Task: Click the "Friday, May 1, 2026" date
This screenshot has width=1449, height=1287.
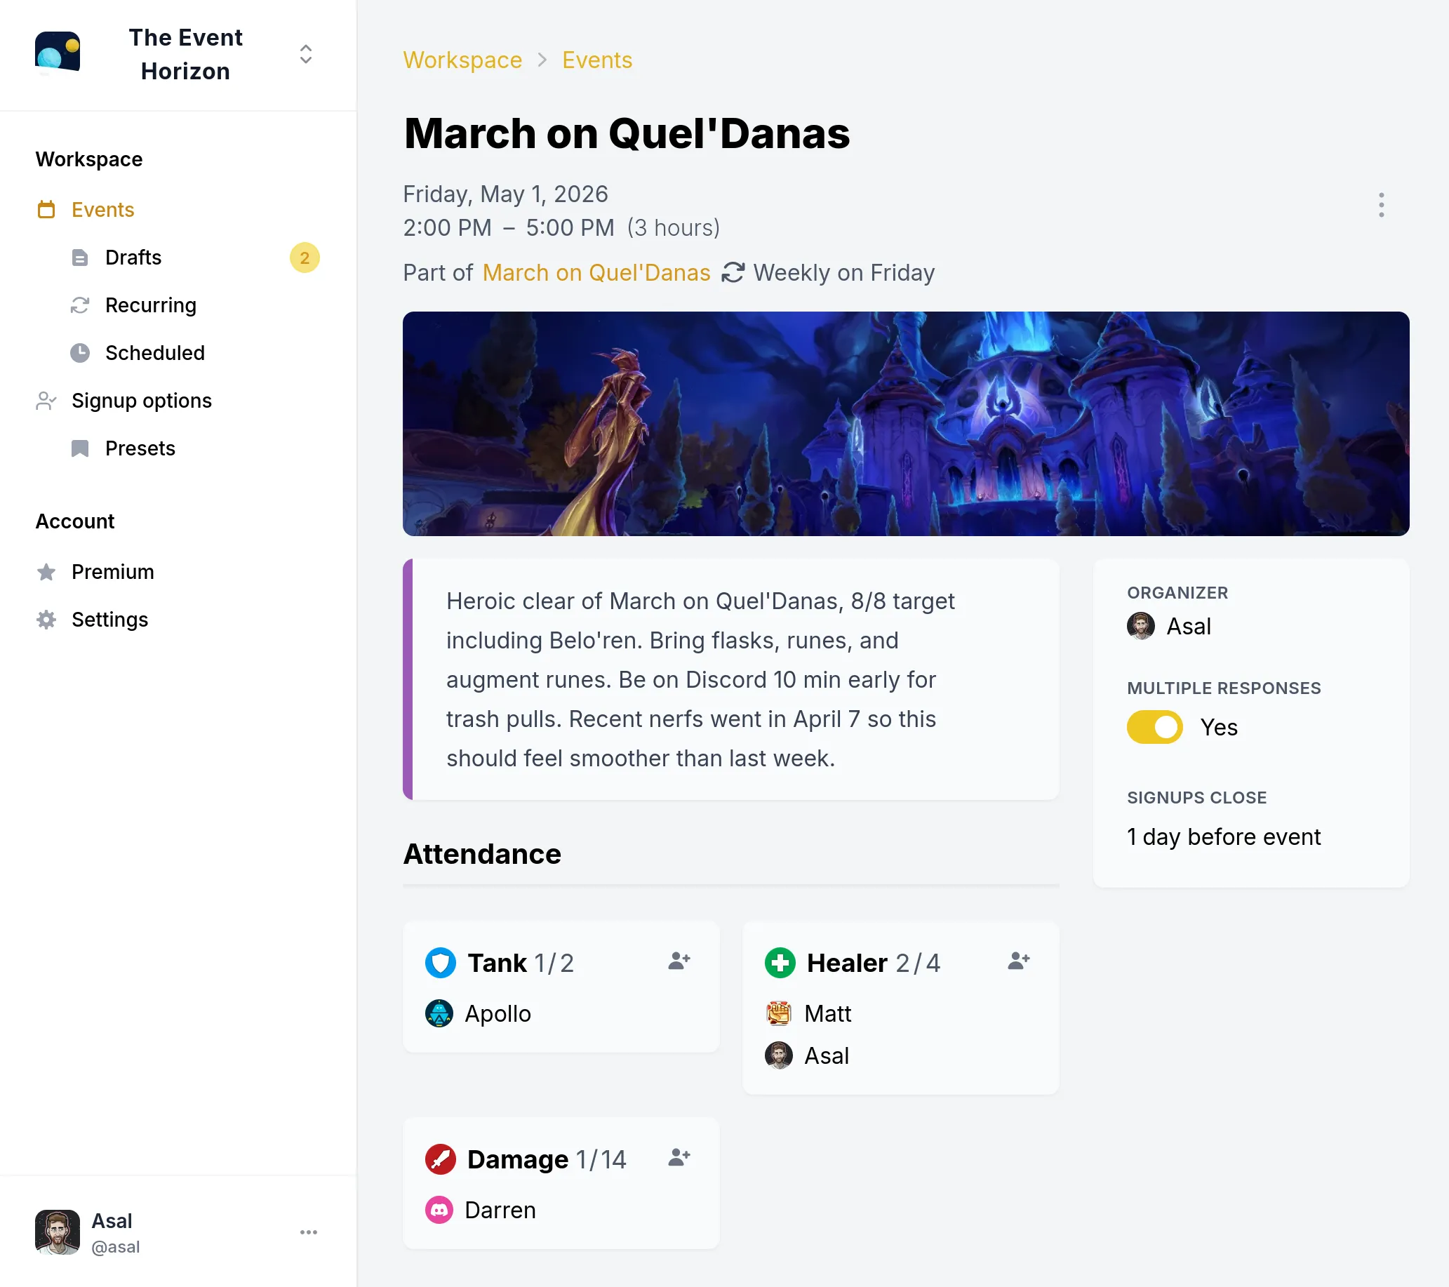Action: pos(505,194)
